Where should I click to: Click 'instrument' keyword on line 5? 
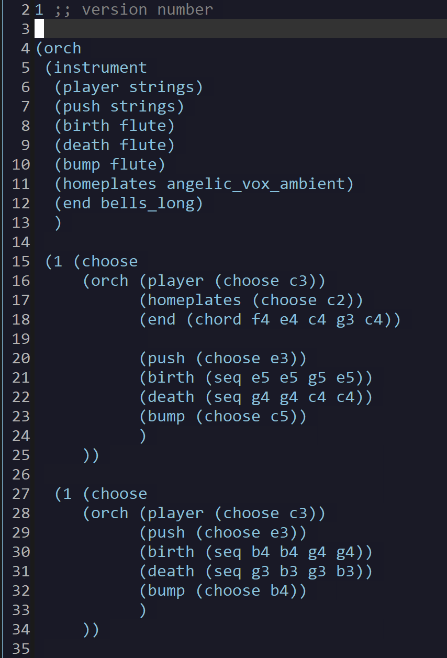(x=100, y=68)
